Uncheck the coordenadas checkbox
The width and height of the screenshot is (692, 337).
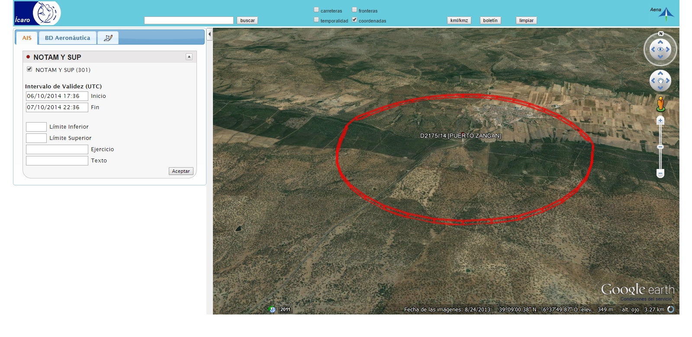point(354,20)
